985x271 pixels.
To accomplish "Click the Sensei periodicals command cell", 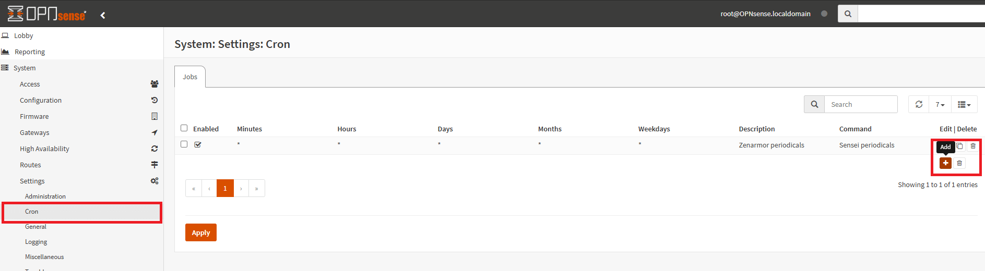I will pyautogui.click(x=867, y=145).
